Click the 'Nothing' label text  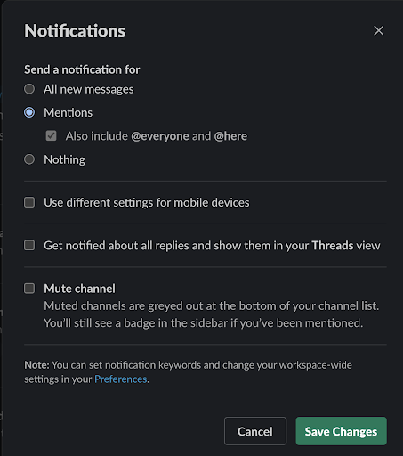click(x=65, y=159)
